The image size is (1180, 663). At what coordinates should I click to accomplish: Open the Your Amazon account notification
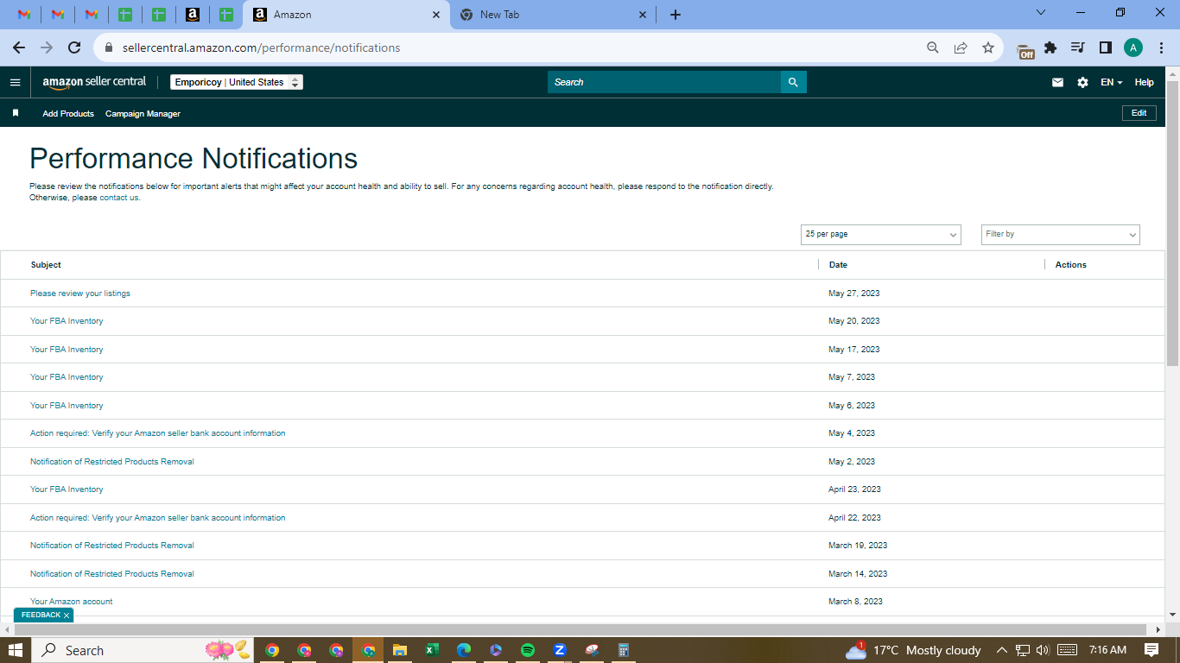pos(71,602)
